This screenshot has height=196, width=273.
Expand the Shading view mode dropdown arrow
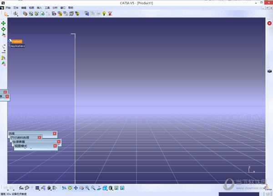pyautogui.click(x=113, y=190)
